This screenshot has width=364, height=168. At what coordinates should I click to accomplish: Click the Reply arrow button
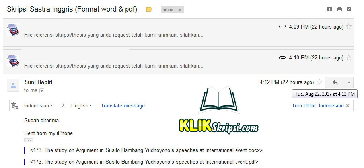(x=335, y=82)
